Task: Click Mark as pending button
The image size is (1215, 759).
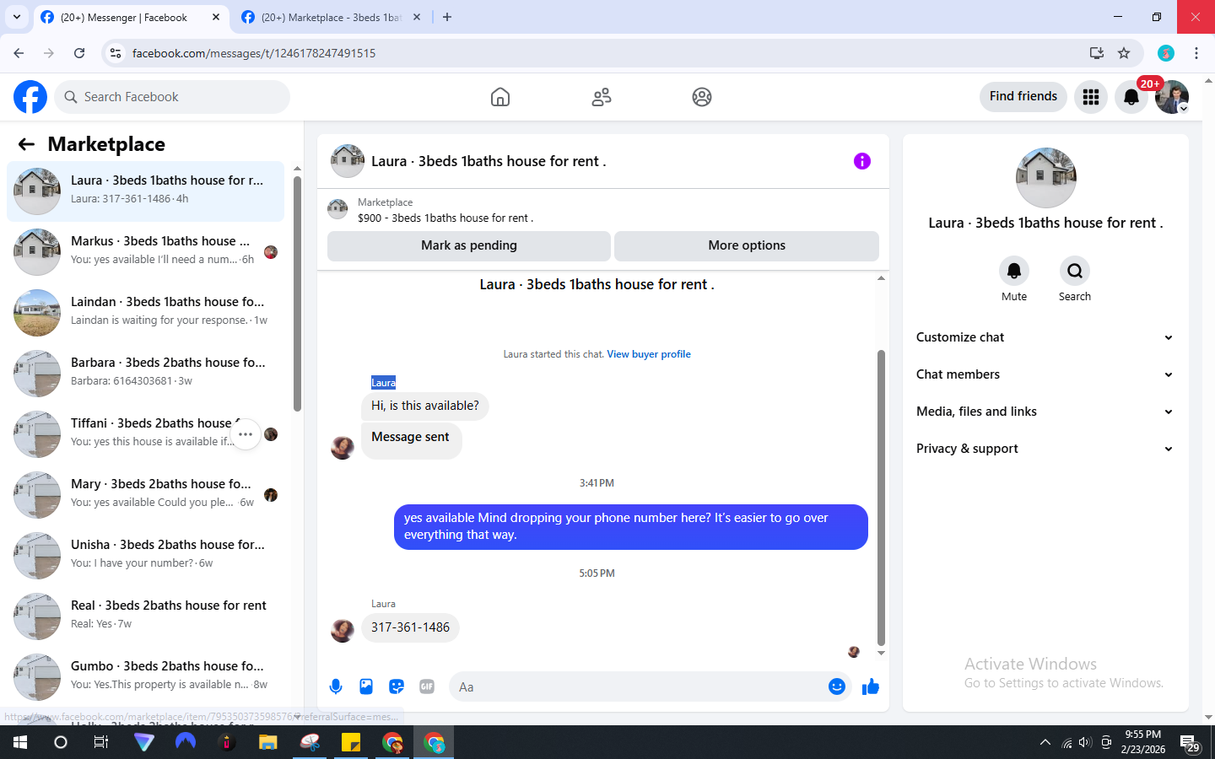Action: coord(469,245)
